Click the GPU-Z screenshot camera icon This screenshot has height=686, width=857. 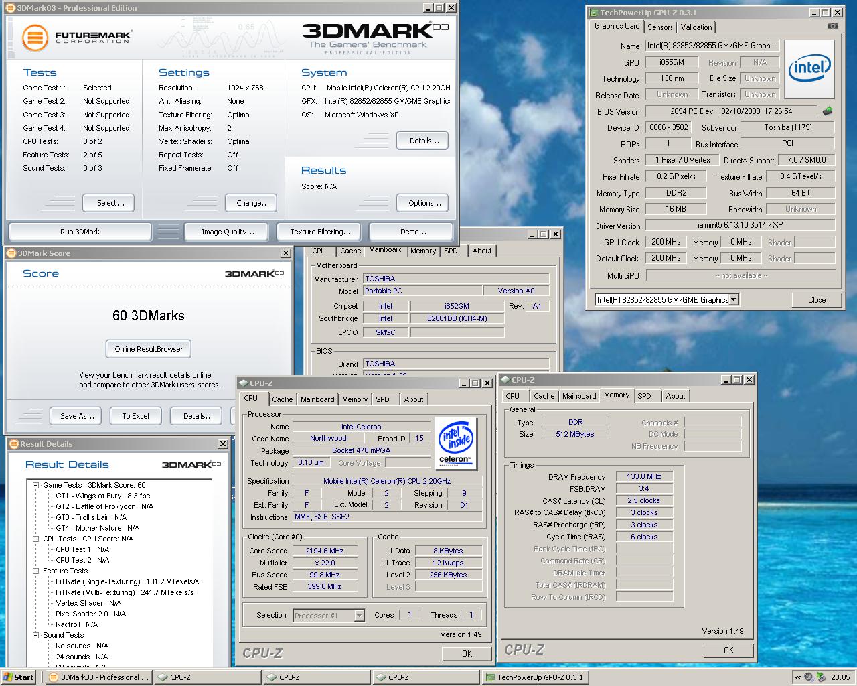click(x=832, y=26)
